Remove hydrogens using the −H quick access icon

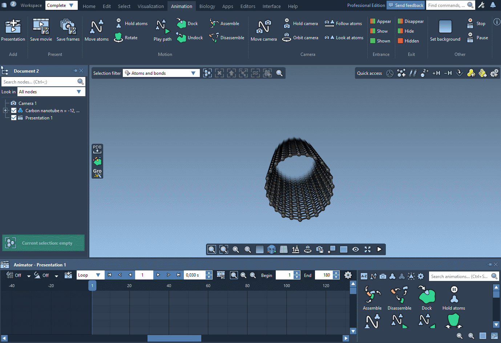pyautogui.click(x=448, y=73)
